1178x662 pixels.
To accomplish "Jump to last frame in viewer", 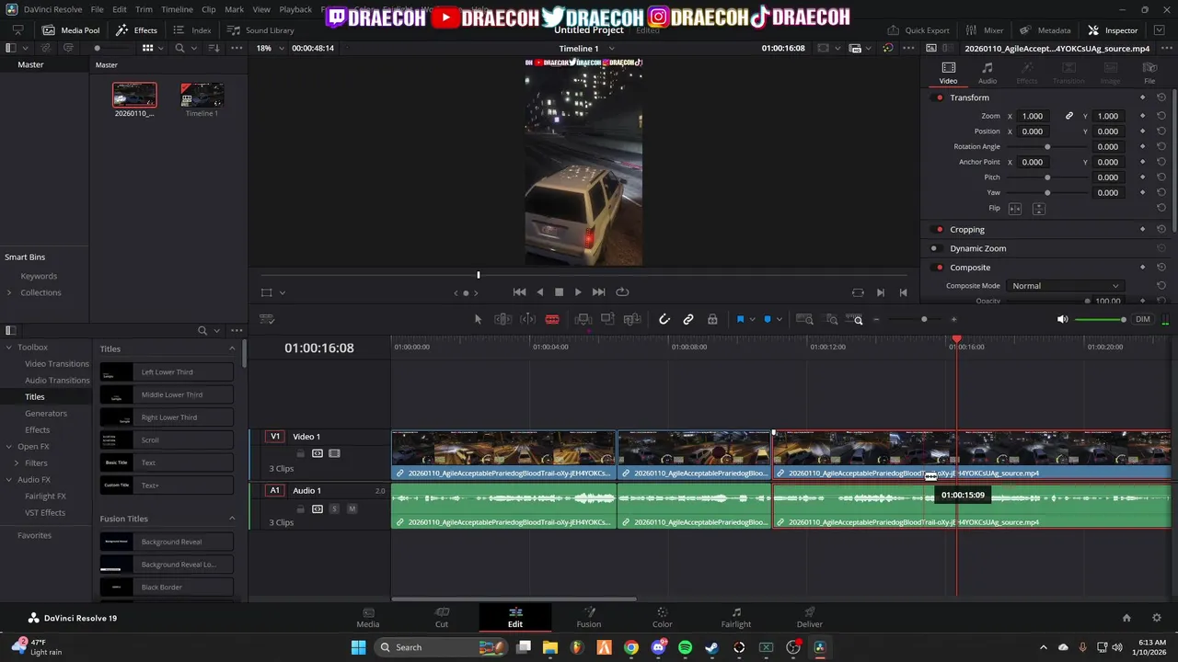I will point(598,292).
